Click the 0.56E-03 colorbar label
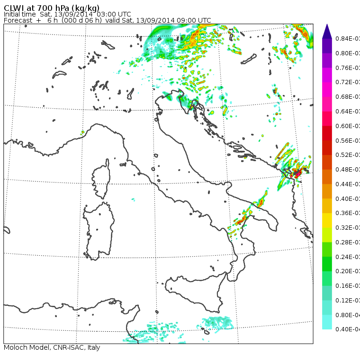The image size is (360, 354). [x=348, y=140]
